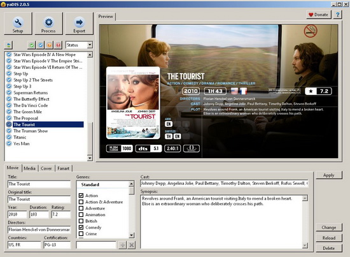Image resolution: width=350 pixels, height=257 pixels.
Task: Toggle the green checkmark status filter
Action: point(32,45)
